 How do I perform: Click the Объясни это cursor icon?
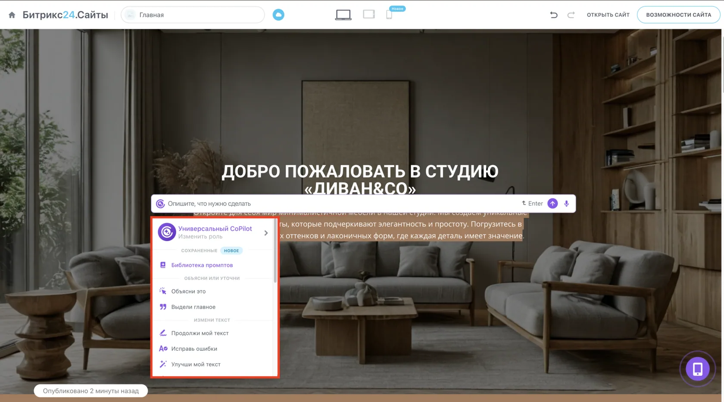(163, 291)
